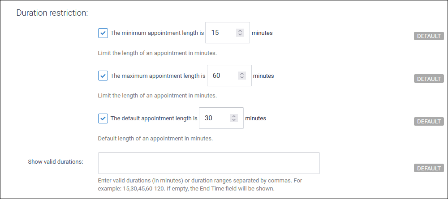The image size is (448, 199).
Task: Uncheck the minimum appointment length checkbox
Action: click(103, 33)
